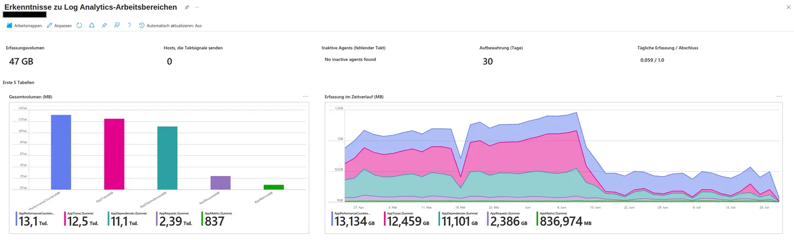794x240 pixels.
Task: Click the pin icon in the toolbar
Action: click(x=104, y=25)
